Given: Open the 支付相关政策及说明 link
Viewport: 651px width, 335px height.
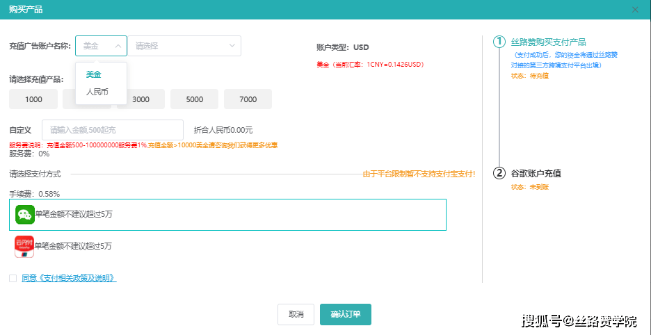Looking at the screenshot, I should pyautogui.click(x=69, y=278).
